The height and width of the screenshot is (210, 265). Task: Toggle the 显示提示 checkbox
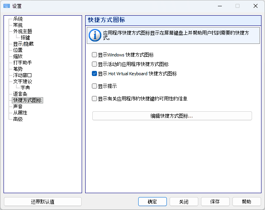tap(94, 86)
